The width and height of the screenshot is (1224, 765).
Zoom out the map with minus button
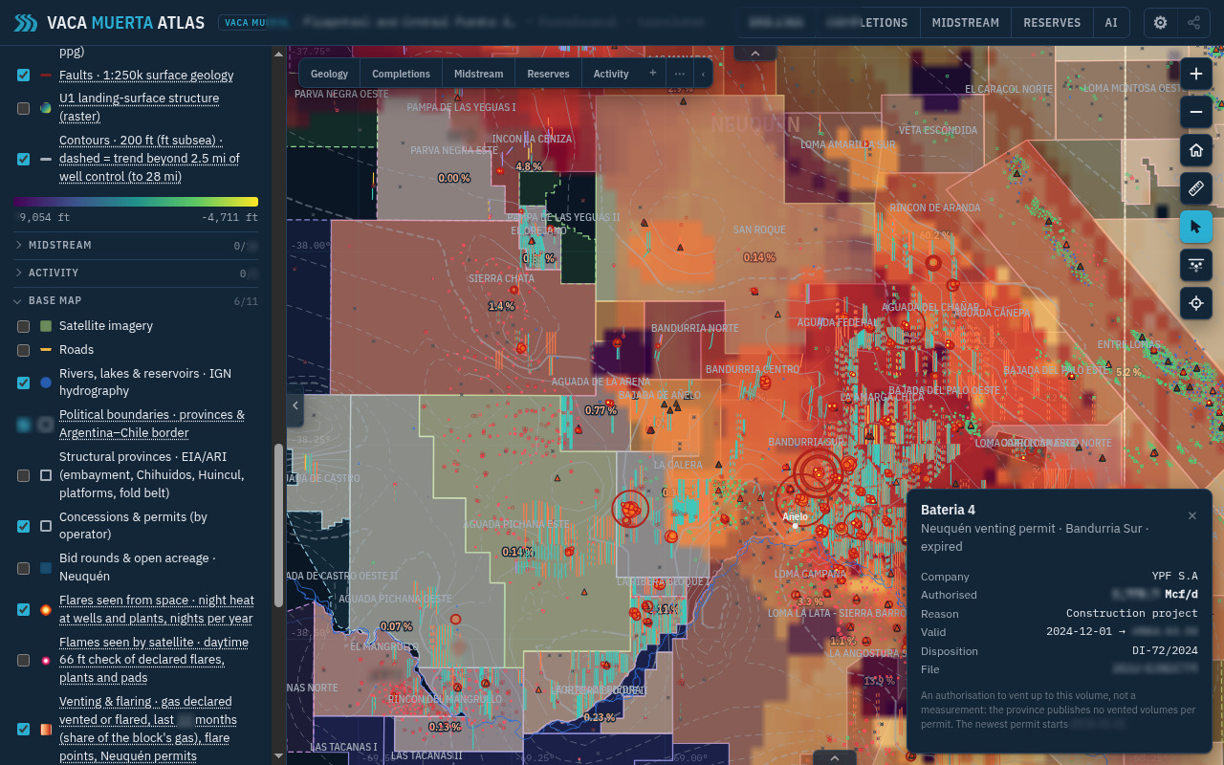pos(1195,112)
